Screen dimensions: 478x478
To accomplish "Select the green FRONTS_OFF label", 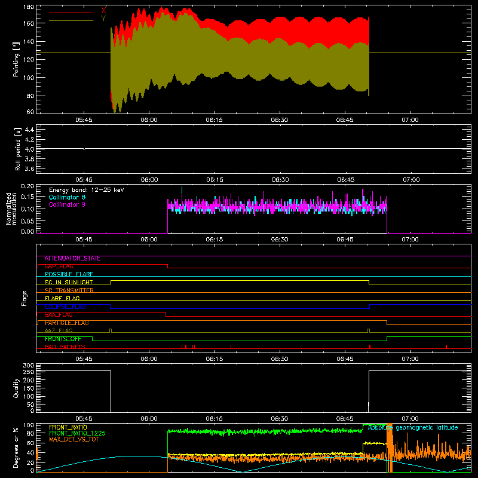I will [63, 339].
